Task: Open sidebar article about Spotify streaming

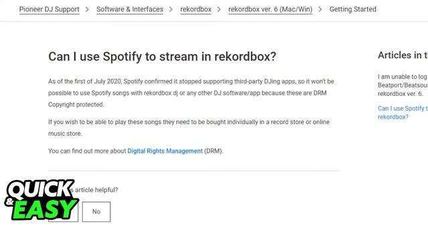Action: pos(403,113)
